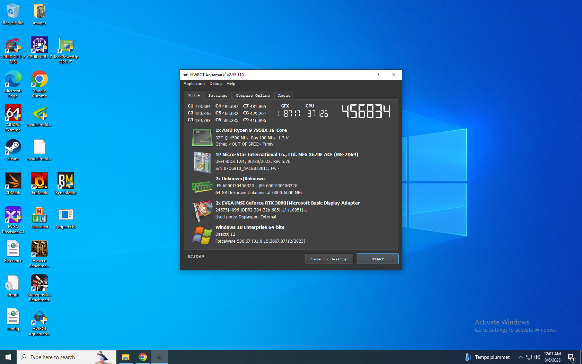The width and height of the screenshot is (582, 364).
Task: Show hidden system tray icons
Action: [520, 357]
